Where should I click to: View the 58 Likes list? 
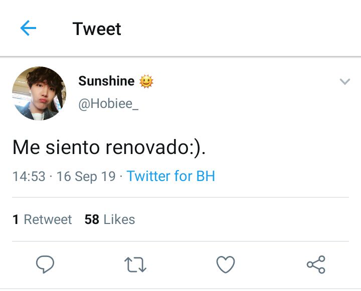pyautogui.click(x=110, y=219)
